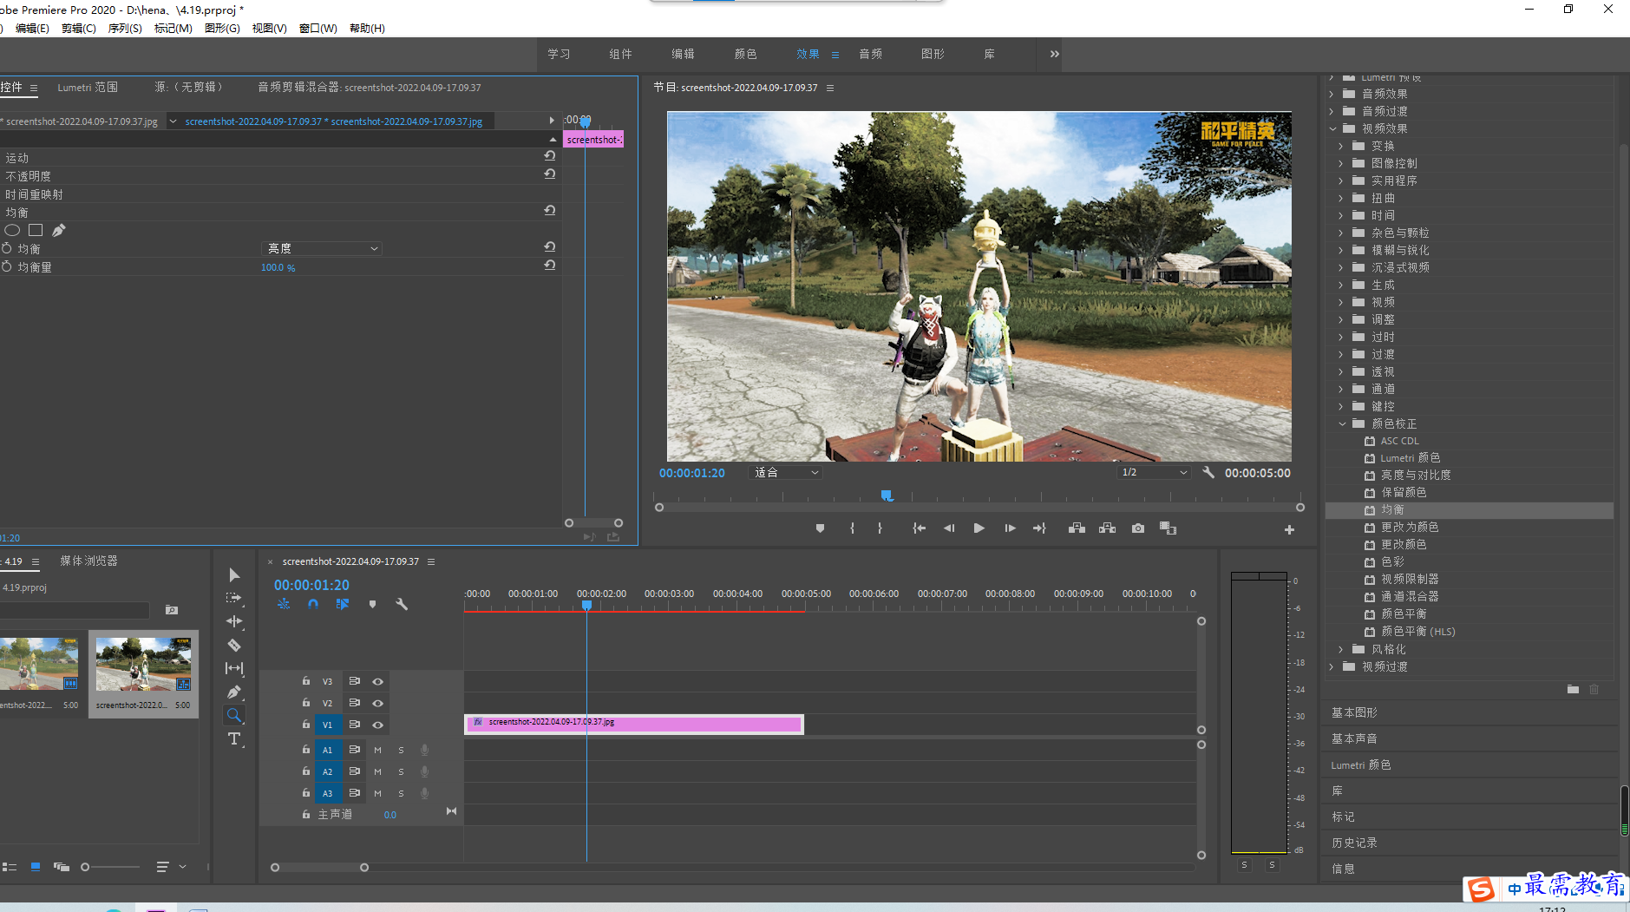Open program monitor wrench settings
Screen dimensions: 1630x912
1208,472
